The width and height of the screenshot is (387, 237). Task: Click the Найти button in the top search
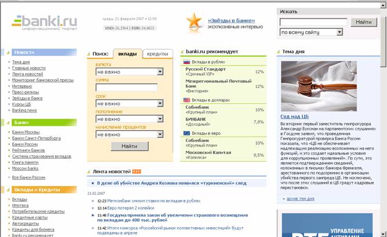(364, 22)
